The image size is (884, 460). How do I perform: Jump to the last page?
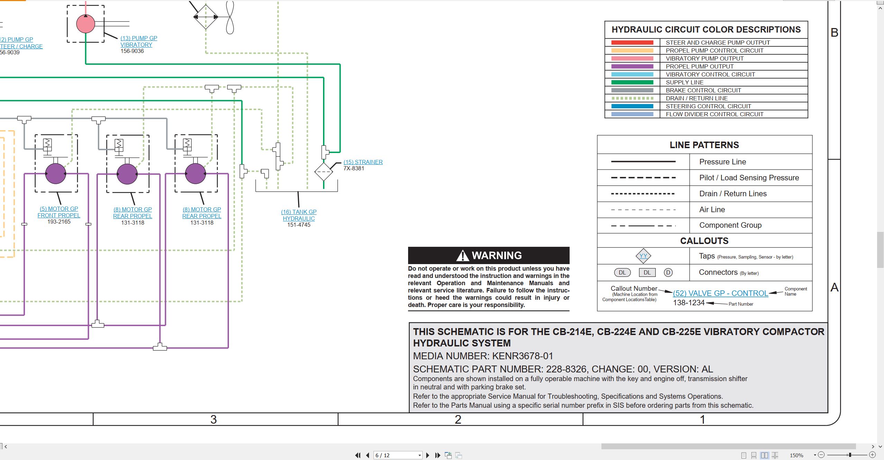(x=438, y=455)
